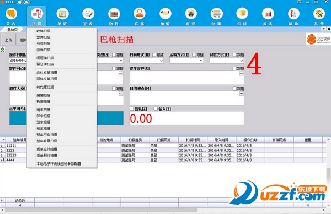
Task: Close the current tab page with X
Action: tap(329, 29)
